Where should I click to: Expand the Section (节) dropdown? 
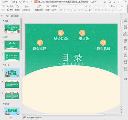(54, 10)
